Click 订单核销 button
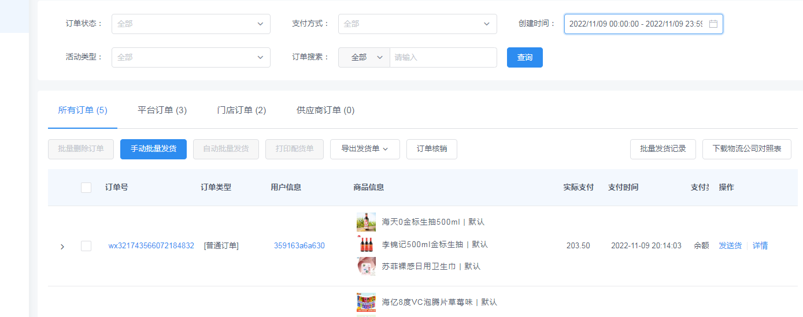The image size is (803, 317). (x=432, y=148)
